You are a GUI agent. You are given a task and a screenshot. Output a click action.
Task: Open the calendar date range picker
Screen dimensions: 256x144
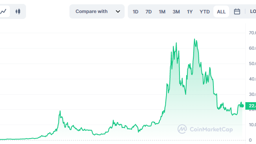click(237, 11)
